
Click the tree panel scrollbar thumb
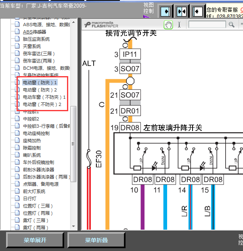[x=73, y=144]
